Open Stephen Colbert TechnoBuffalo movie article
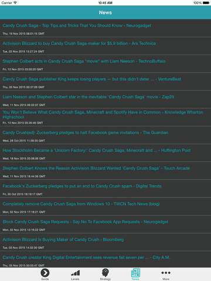Image resolution: width=211 pixels, height=281 pixels. click(x=105, y=64)
